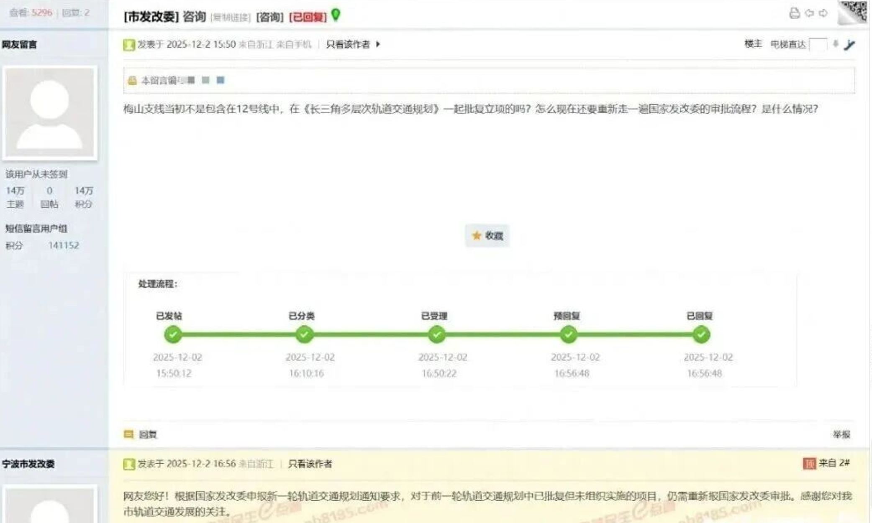The width and height of the screenshot is (872, 523).
Task: Click the yellow post icon before 发表于 2025-12-2 15:50
Action: [x=128, y=44]
